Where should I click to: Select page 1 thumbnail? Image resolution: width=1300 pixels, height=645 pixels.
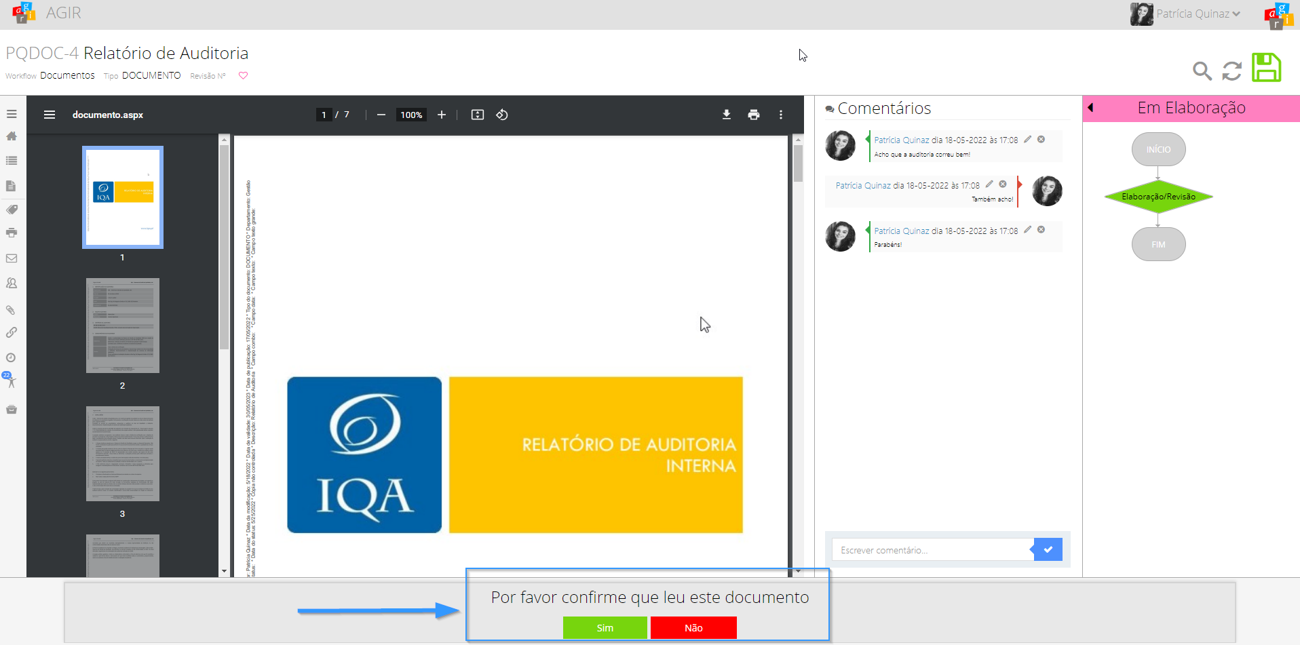(123, 197)
